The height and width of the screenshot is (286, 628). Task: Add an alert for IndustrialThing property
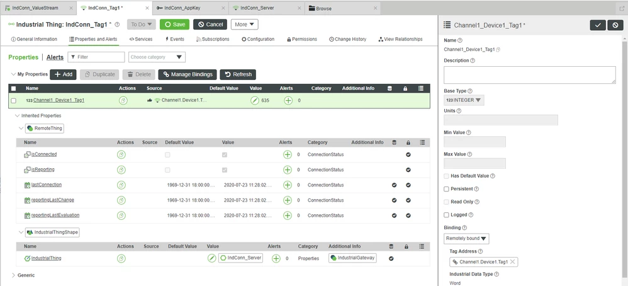pyautogui.click(x=276, y=258)
